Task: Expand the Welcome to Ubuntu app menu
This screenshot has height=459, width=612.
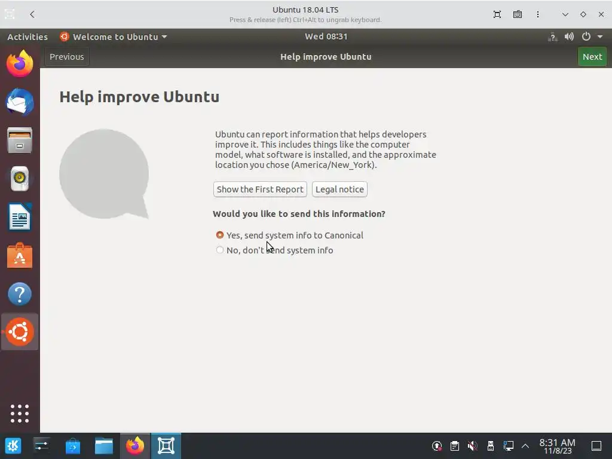Action: 114,36
